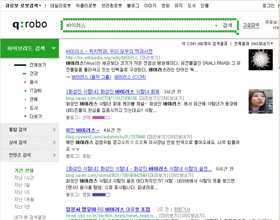The width and height of the screenshot is (280, 220).
Task: Select the 연예 category filter
Action: [x=34, y=99]
